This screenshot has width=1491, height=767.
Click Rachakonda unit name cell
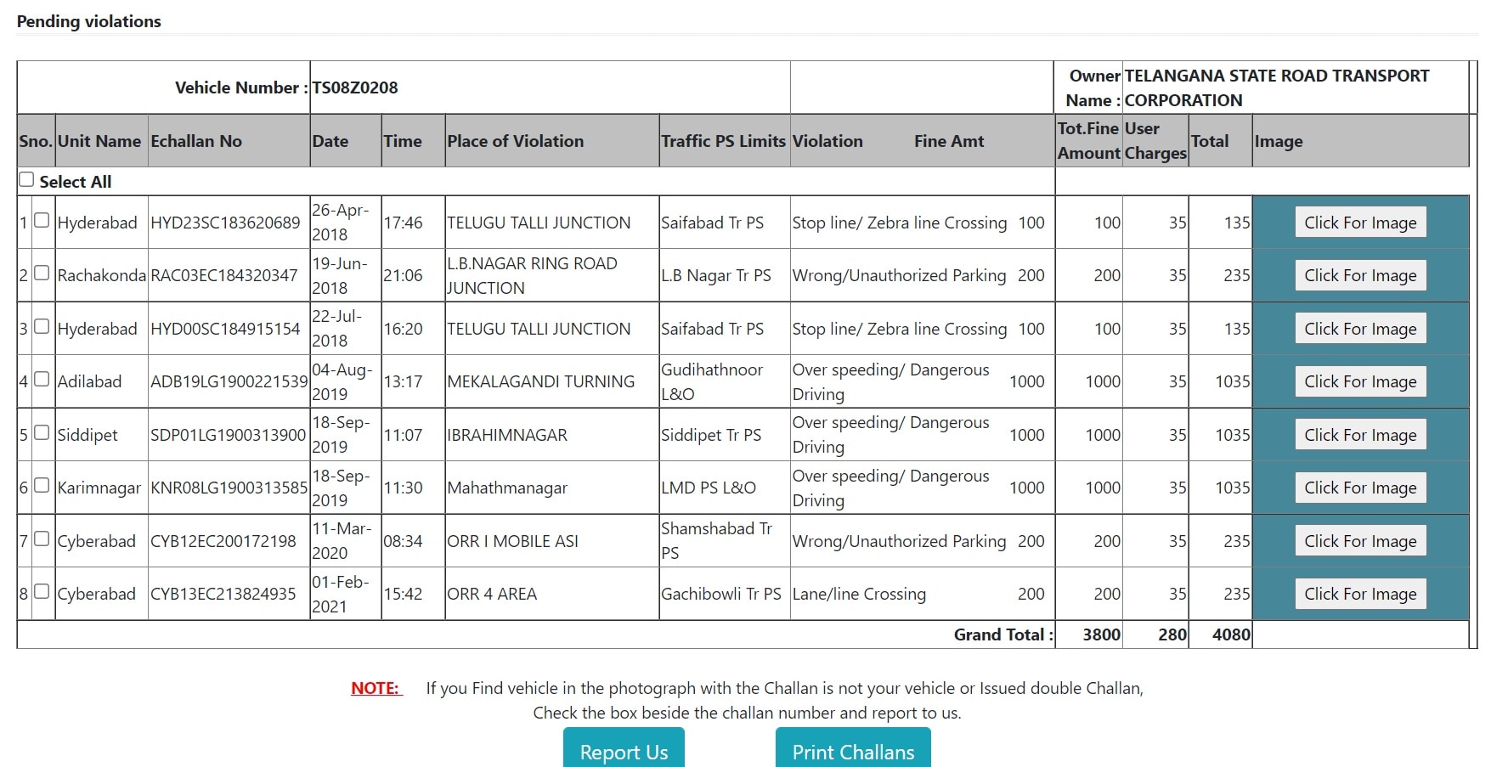click(102, 275)
